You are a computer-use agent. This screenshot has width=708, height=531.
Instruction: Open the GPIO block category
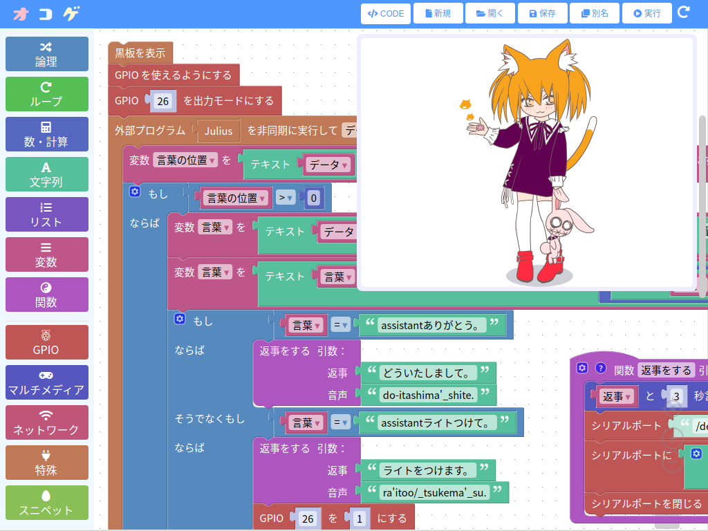coord(47,342)
